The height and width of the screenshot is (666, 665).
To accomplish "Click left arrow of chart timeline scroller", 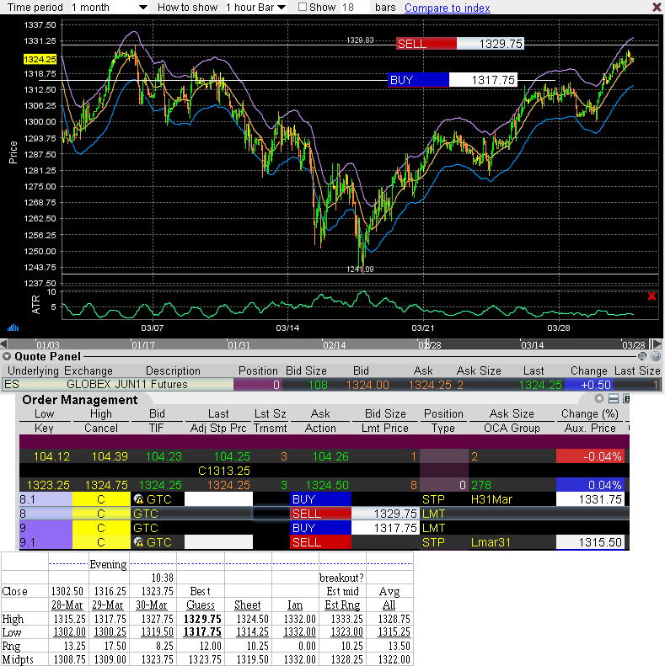I will (x=3, y=344).
